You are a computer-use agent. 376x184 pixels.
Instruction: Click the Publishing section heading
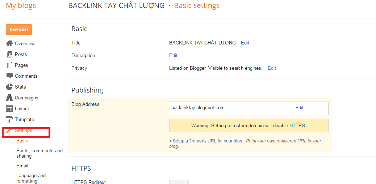coord(87,90)
